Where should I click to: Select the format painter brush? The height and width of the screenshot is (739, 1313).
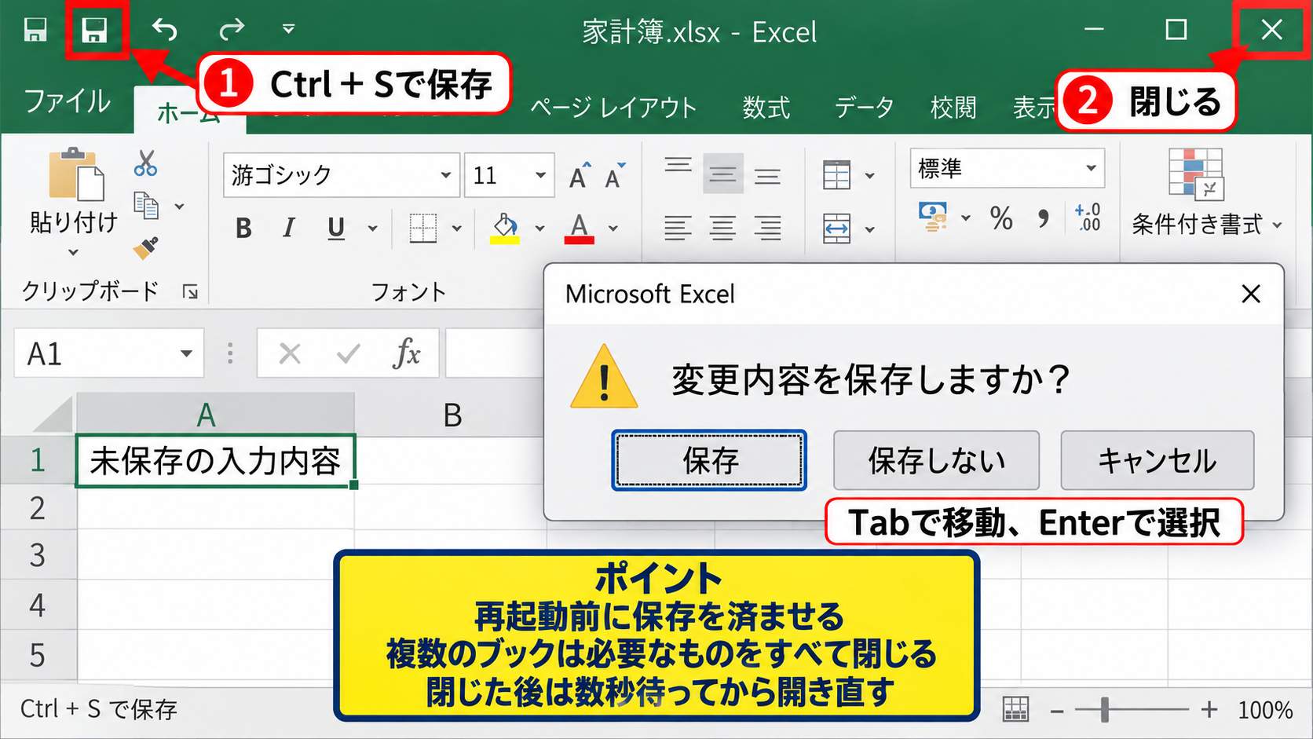tap(145, 248)
